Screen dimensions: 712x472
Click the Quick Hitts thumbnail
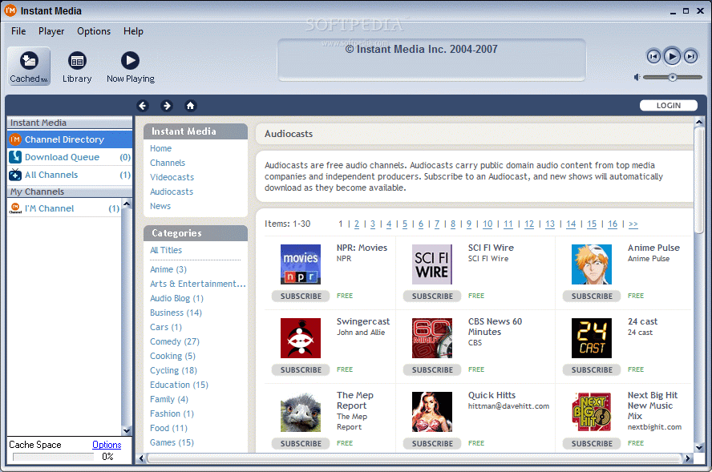pos(432,412)
